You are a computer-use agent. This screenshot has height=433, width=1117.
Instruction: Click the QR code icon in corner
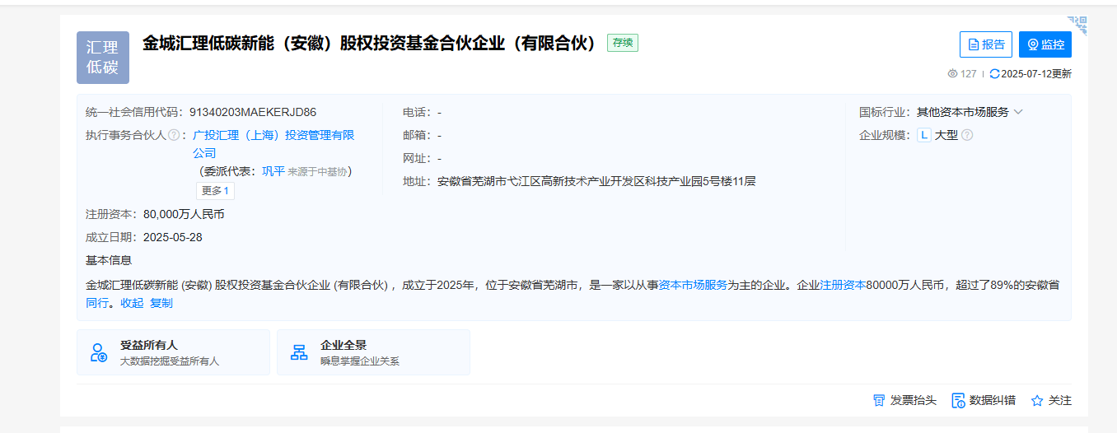1078,26
